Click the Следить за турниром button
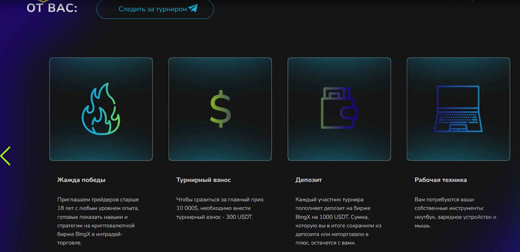 click(x=155, y=9)
